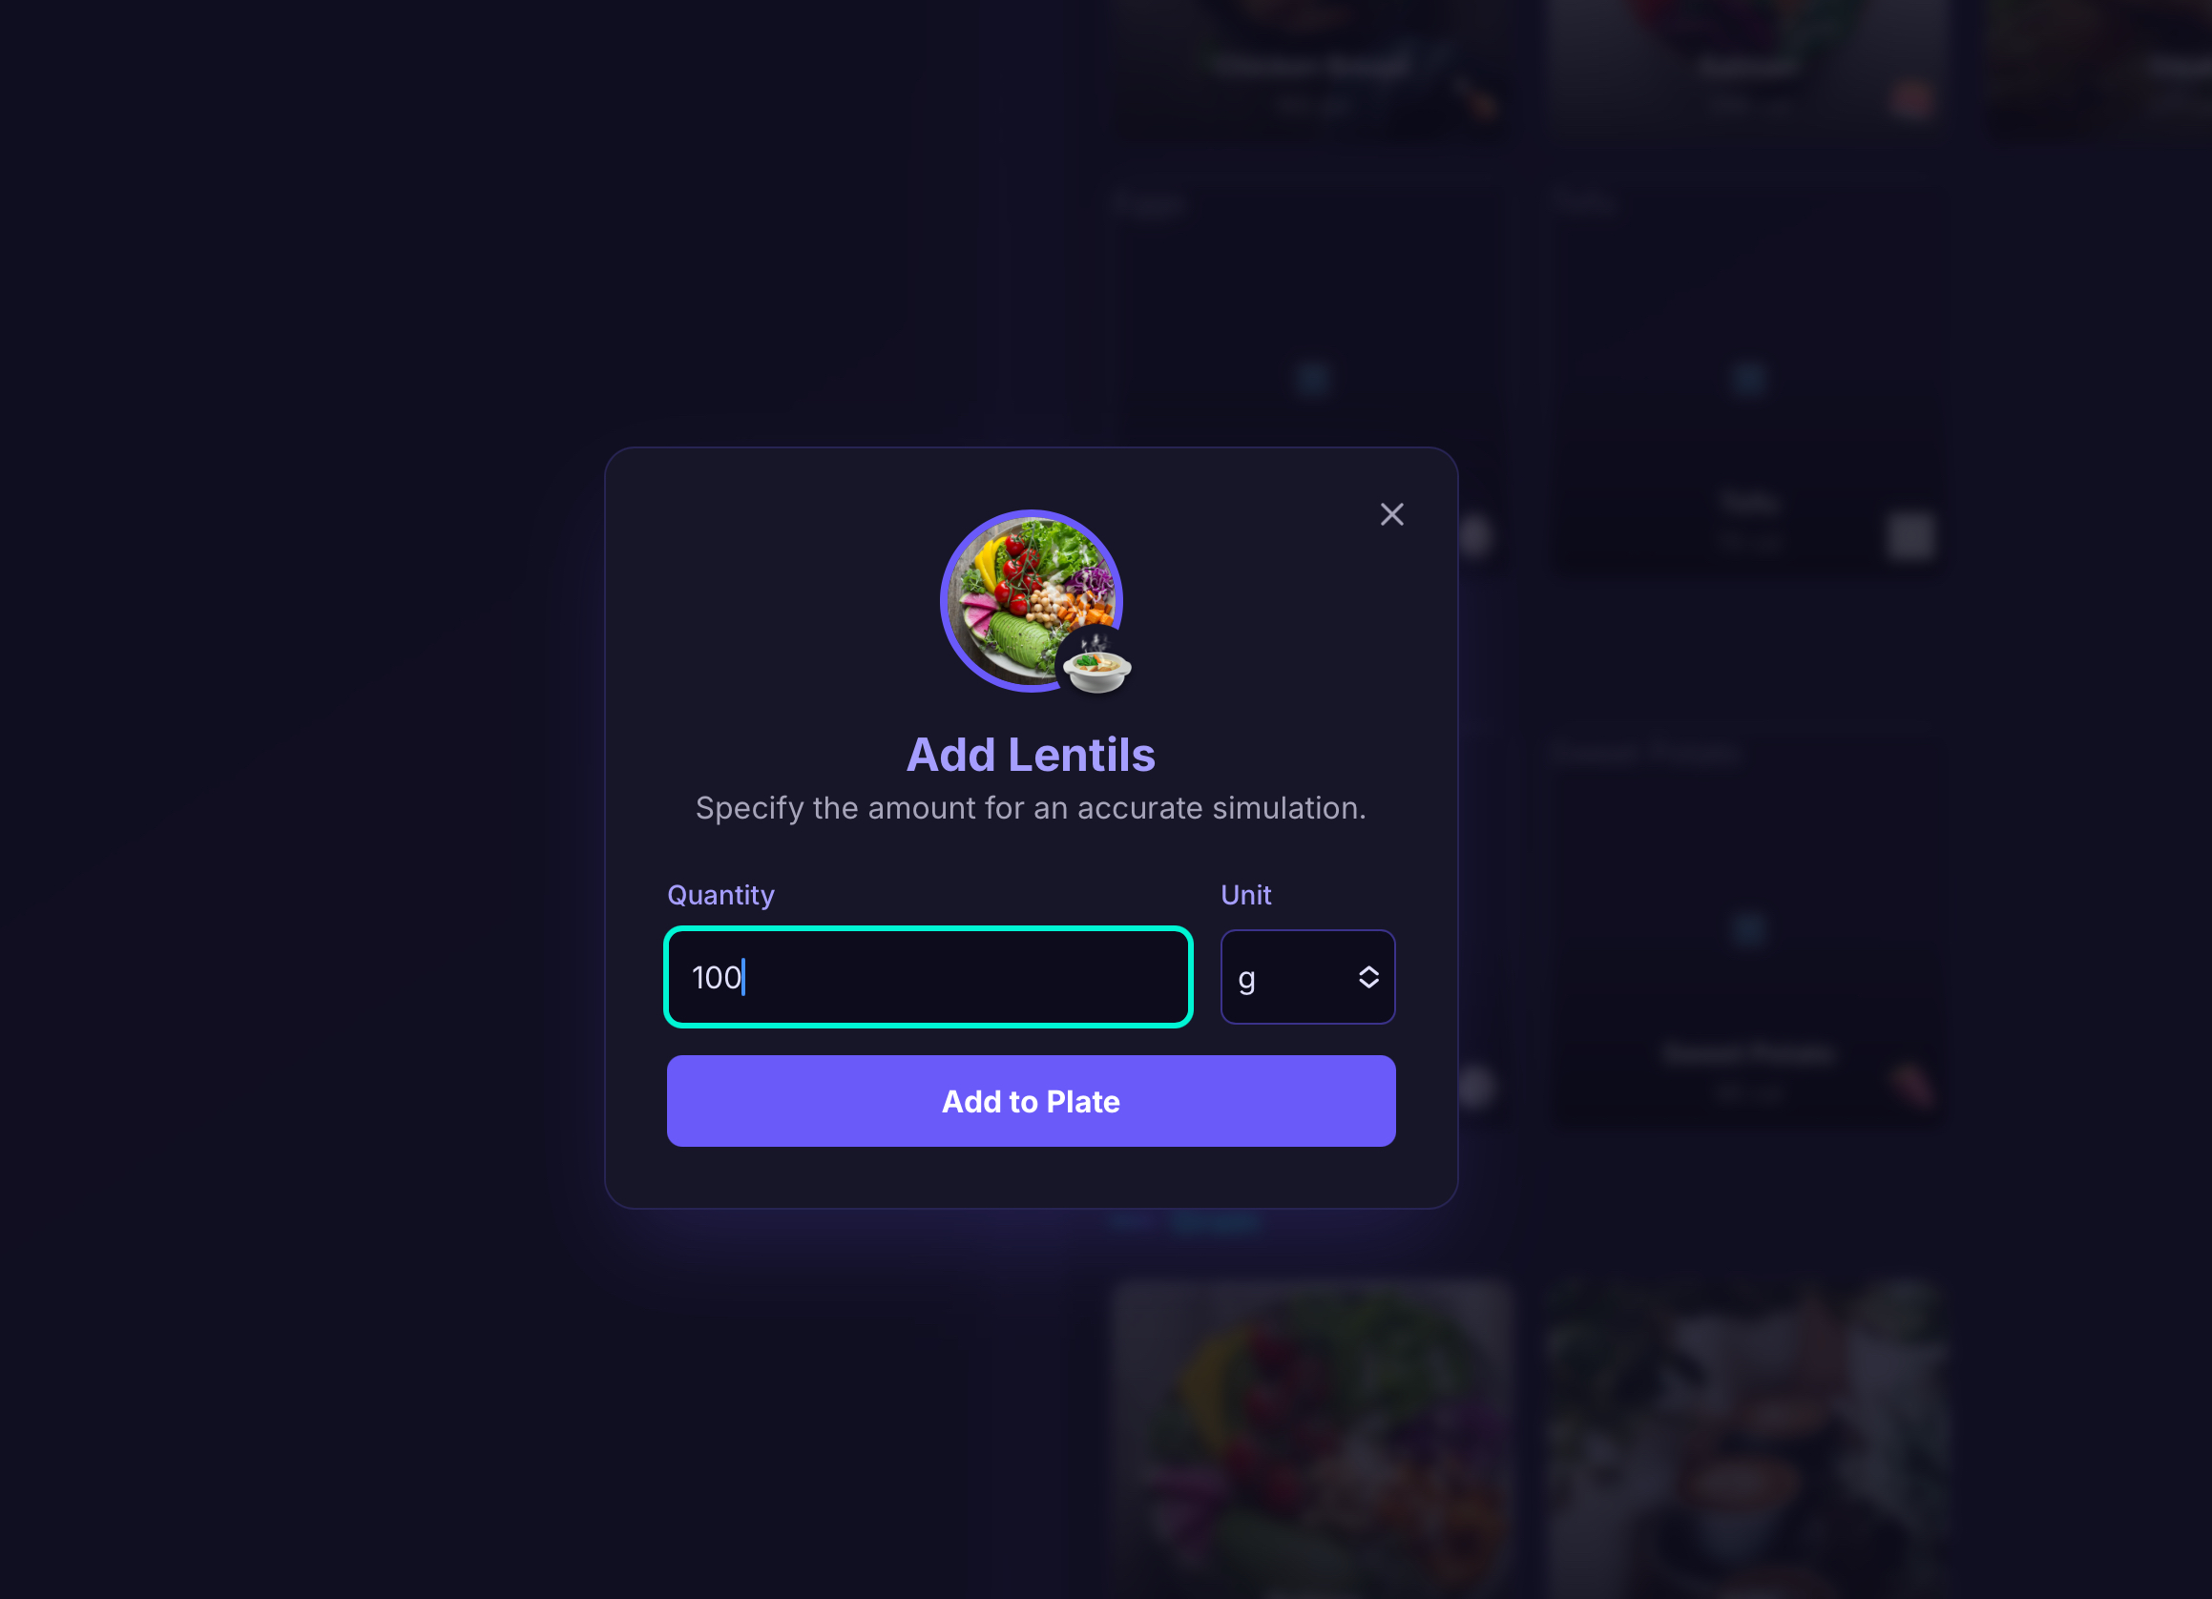
Task: Click the blurred colorful salad photo at bottom
Action: pos(1312,1439)
